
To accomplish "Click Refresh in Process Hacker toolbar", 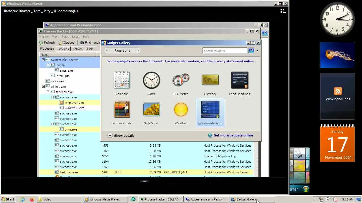I will click(x=47, y=43).
